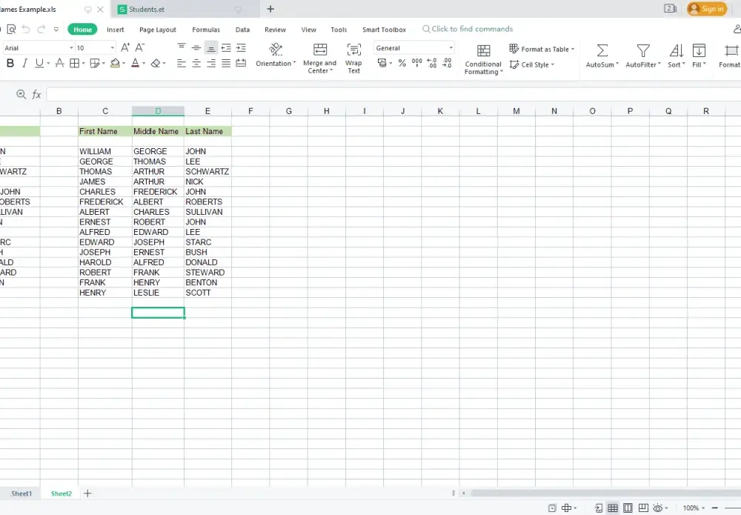Increase cell indent
Image resolution: width=741 pixels, height=515 pixels.
(241, 47)
